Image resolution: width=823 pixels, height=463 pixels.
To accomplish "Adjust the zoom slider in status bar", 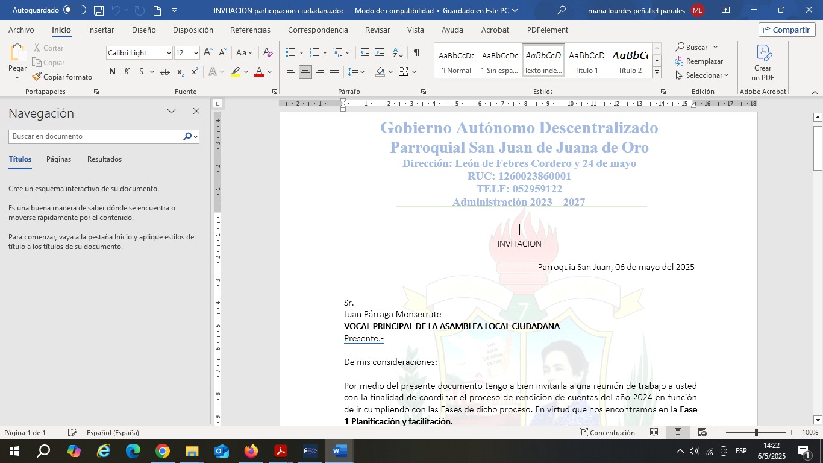I will click(x=756, y=433).
